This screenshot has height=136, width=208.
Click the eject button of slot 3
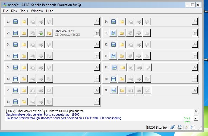click(x=97, y=44)
